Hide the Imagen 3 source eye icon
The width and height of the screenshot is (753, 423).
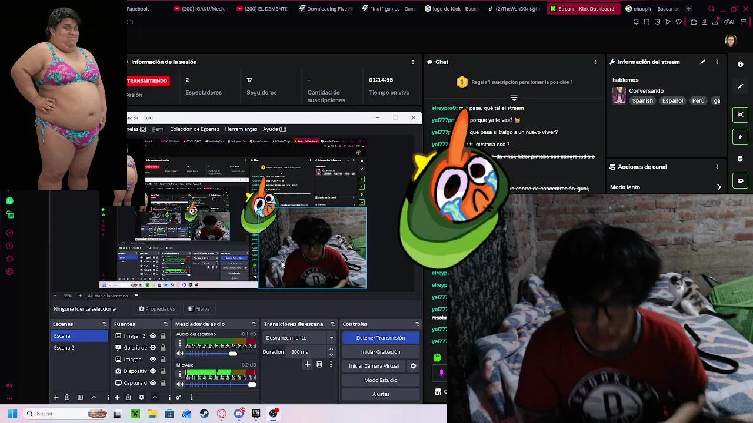pyautogui.click(x=153, y=336)
